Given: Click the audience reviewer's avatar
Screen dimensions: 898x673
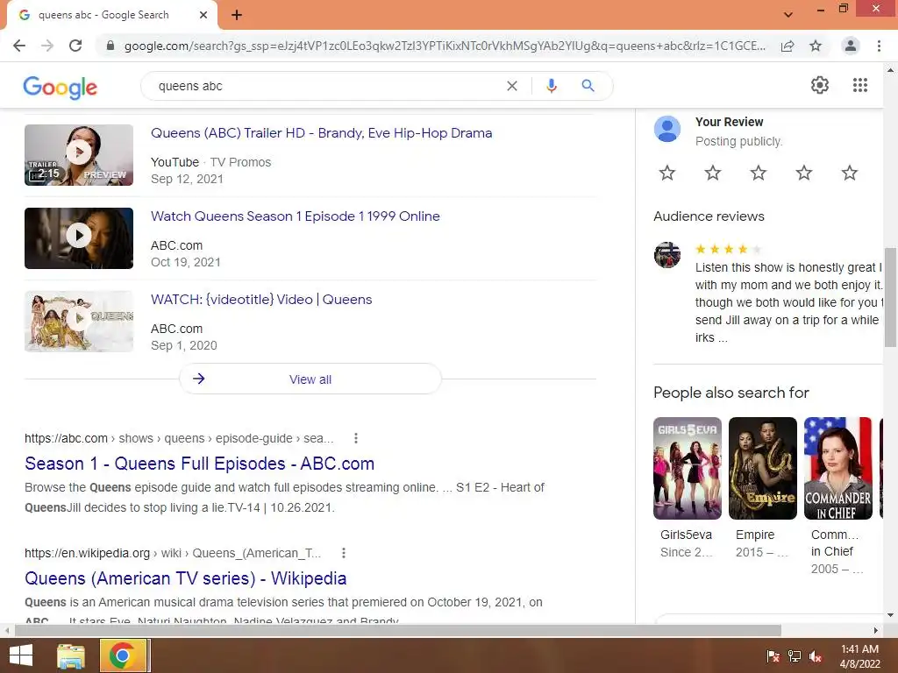Looking at the screenshot, I should [667, 255].
